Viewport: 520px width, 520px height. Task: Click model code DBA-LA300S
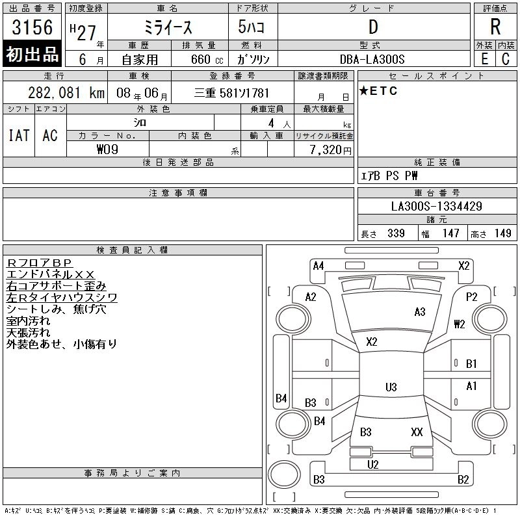point(372,59)
